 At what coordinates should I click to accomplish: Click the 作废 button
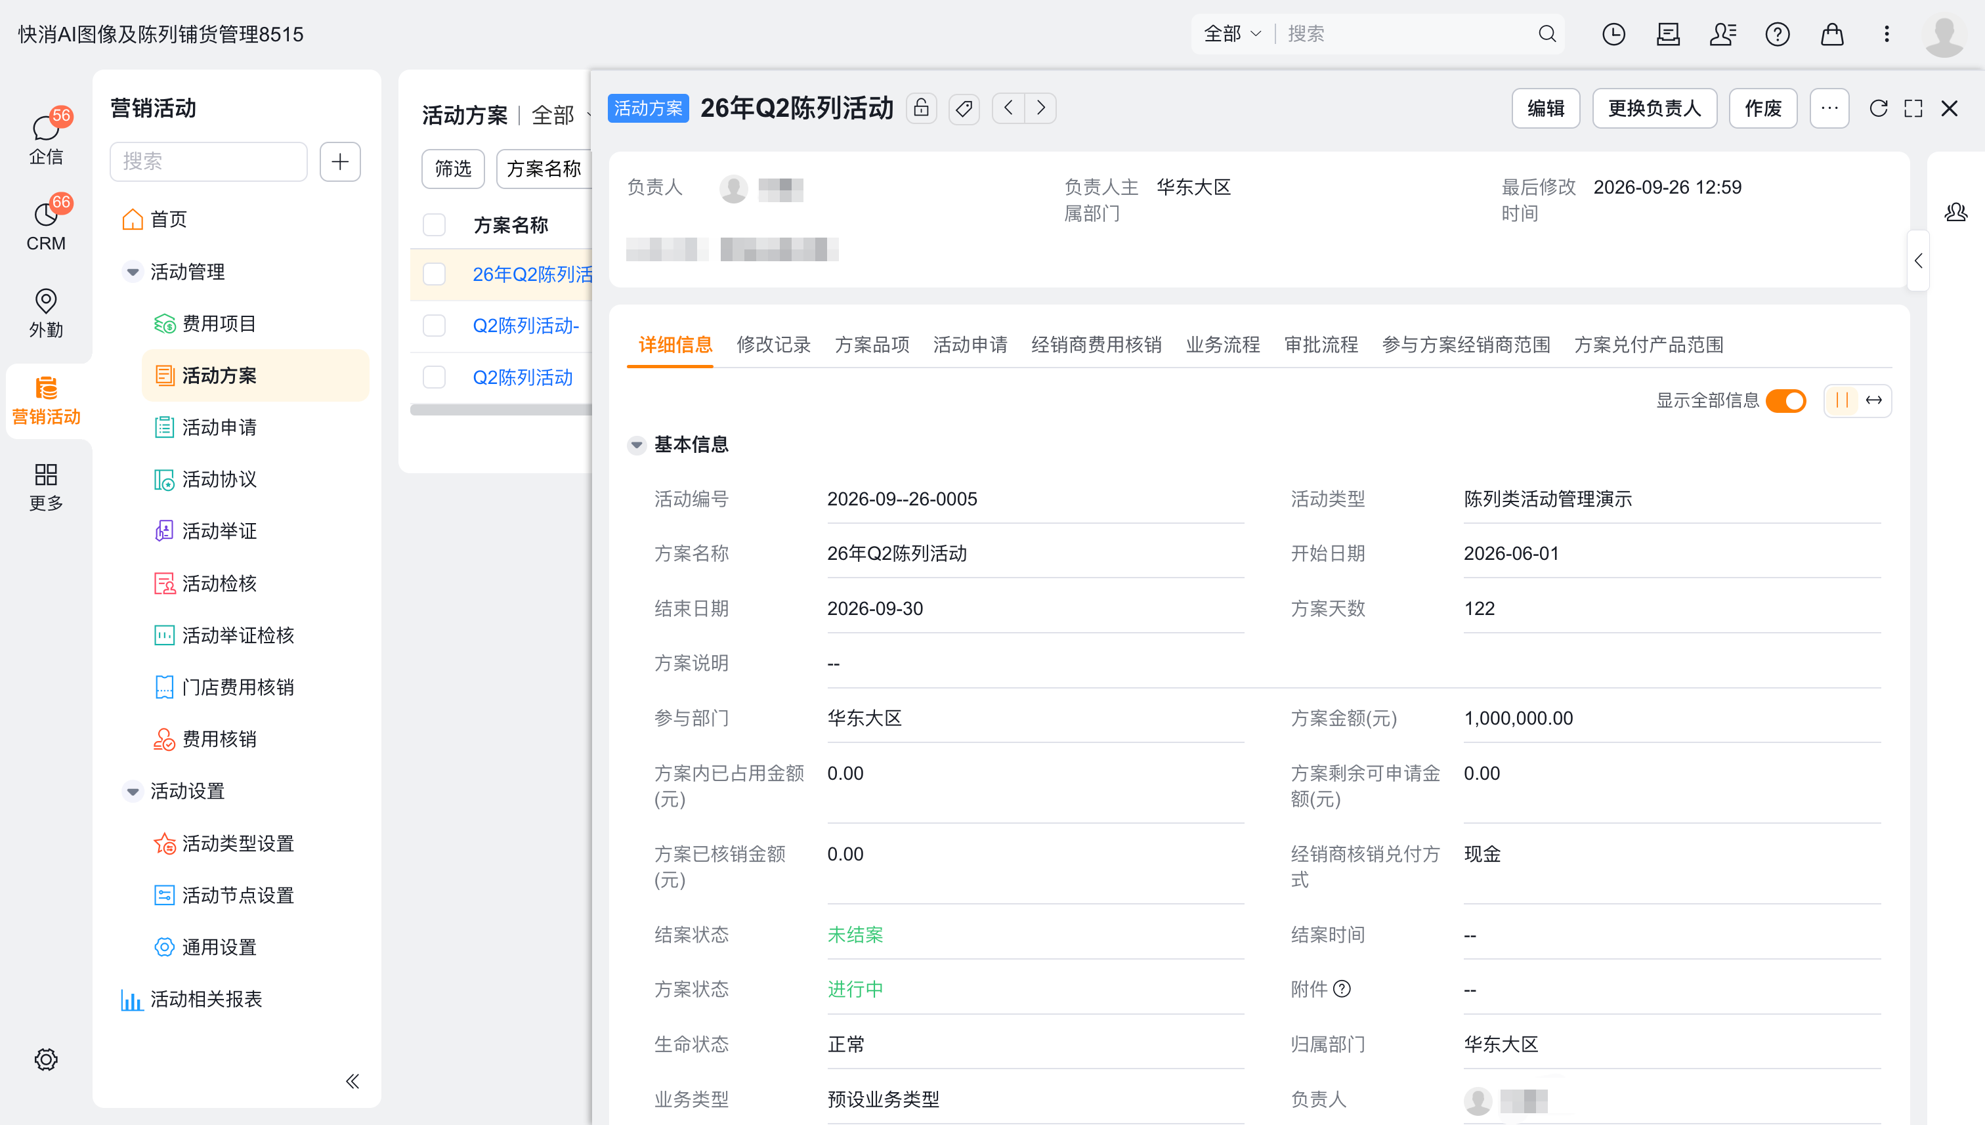(1762, 108)
